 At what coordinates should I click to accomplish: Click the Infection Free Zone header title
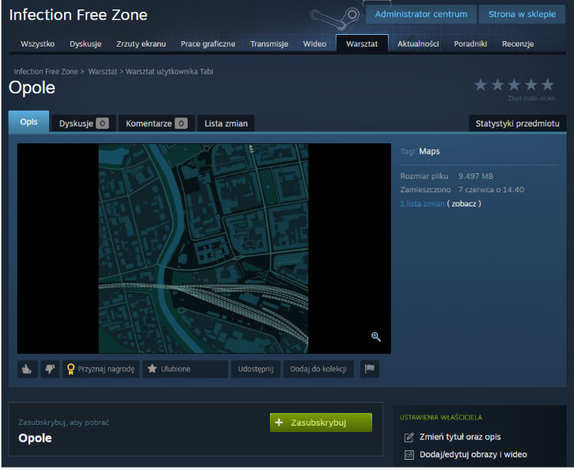pos(78,15)
